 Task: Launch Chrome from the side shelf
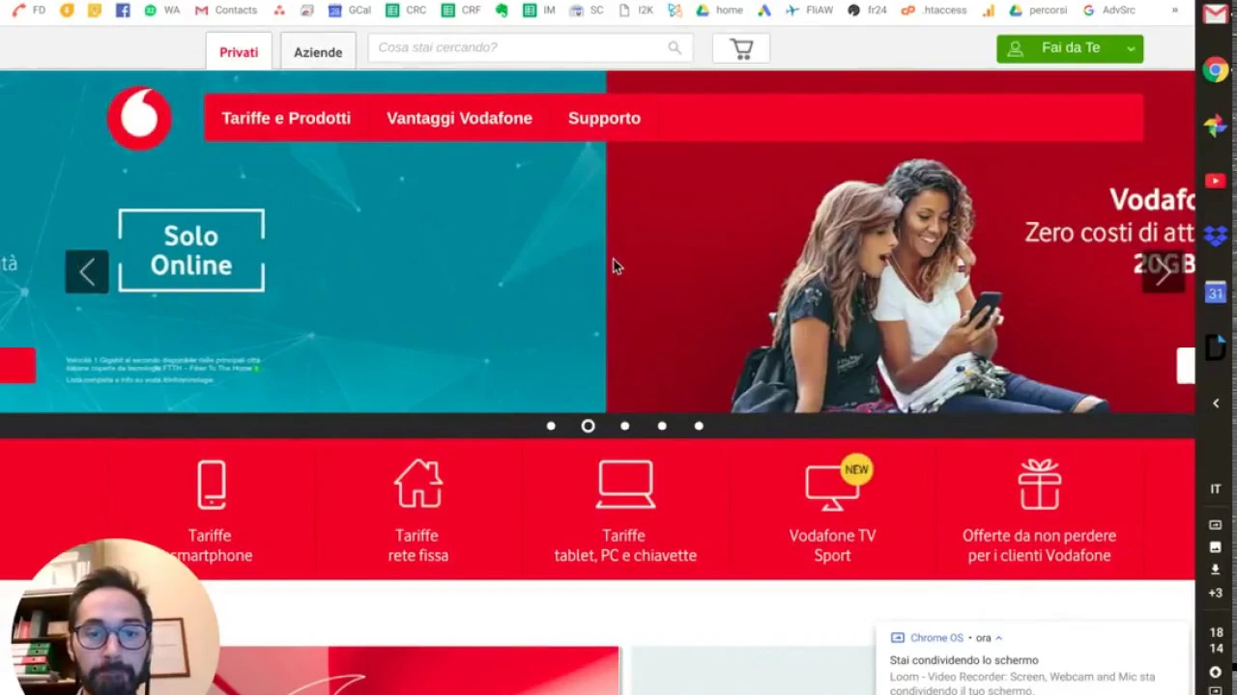click(x=1216, y=69)
